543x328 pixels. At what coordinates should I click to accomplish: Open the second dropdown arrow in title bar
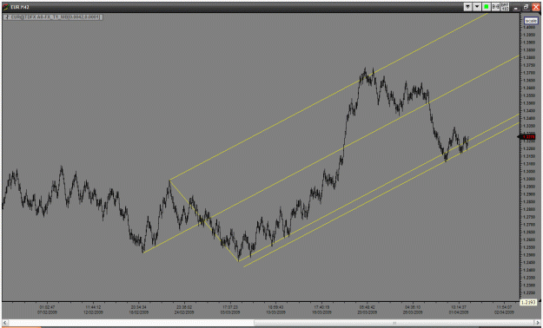tap(477, 7)
